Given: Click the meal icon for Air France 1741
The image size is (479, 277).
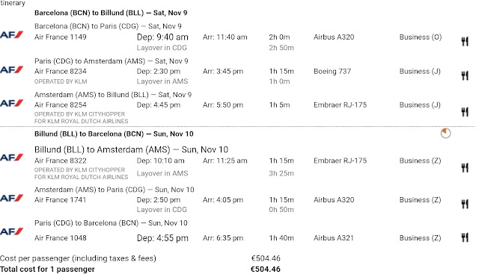Looking at the screenshot, I should click(465, 204).
